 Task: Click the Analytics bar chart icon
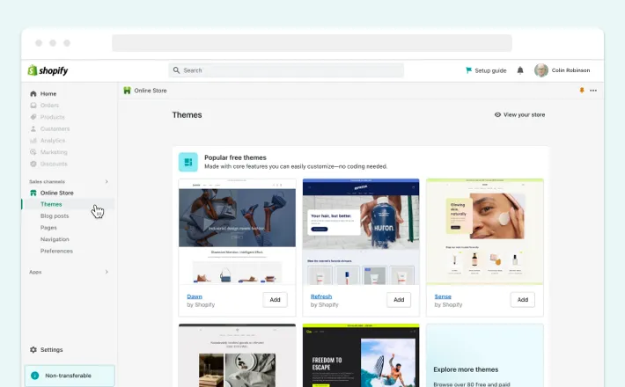(33, 140)
